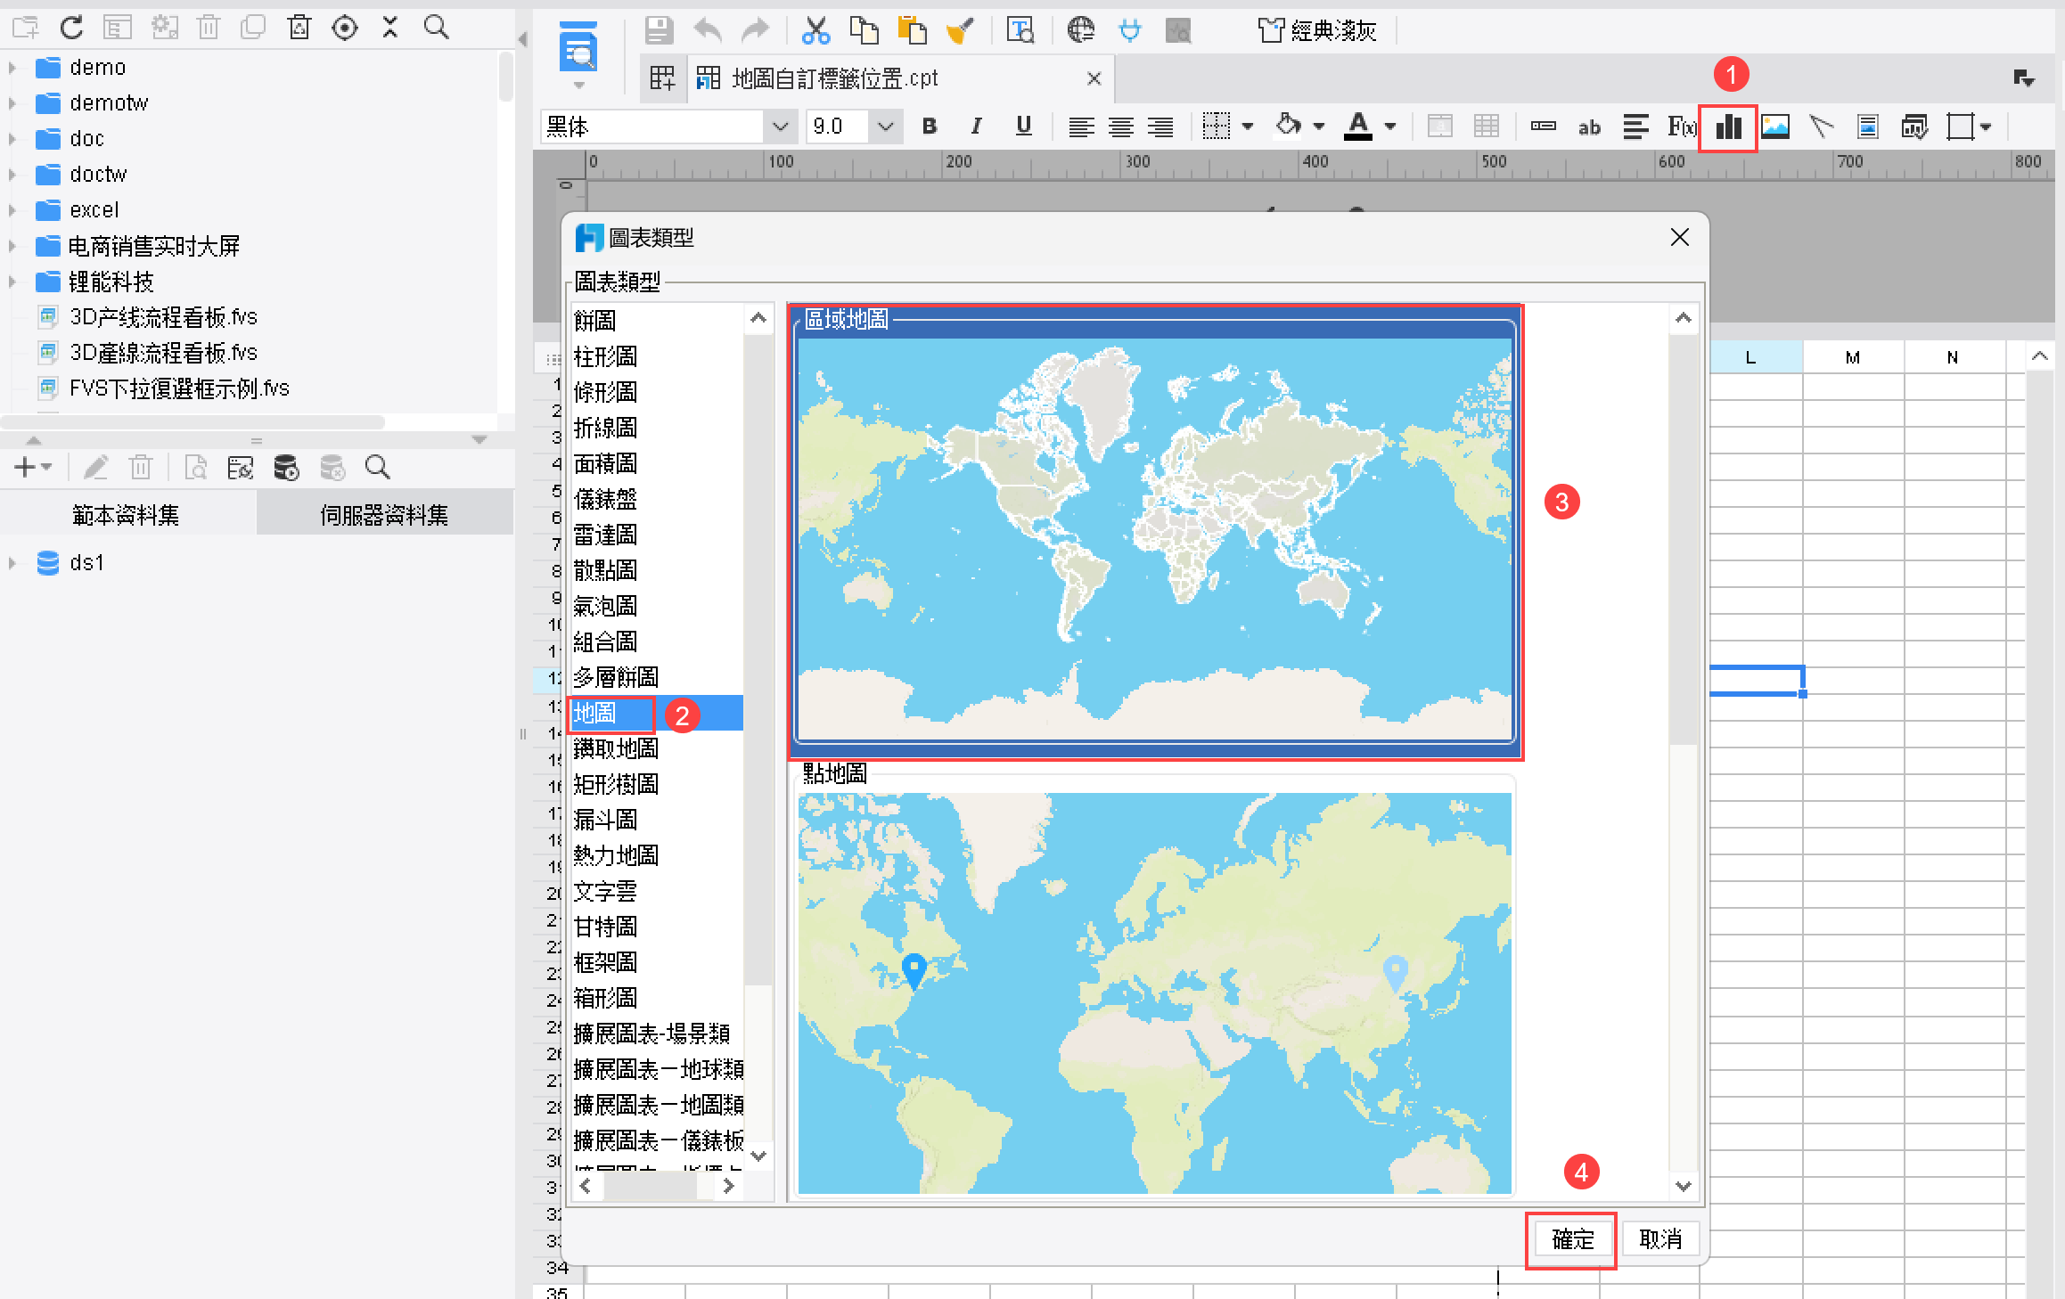2065x1299 pixels.
Task: Align text right
Action: tap(1160, 127)
